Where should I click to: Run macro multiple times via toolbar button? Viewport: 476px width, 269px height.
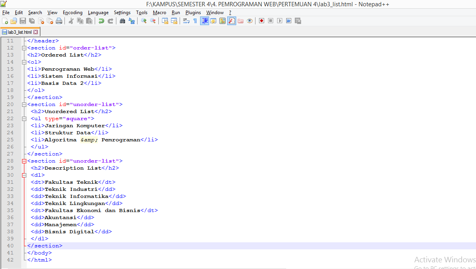[x=289, y=21]
